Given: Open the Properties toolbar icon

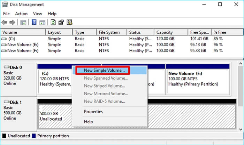Looking at the screenshot, I should point(61,23).
